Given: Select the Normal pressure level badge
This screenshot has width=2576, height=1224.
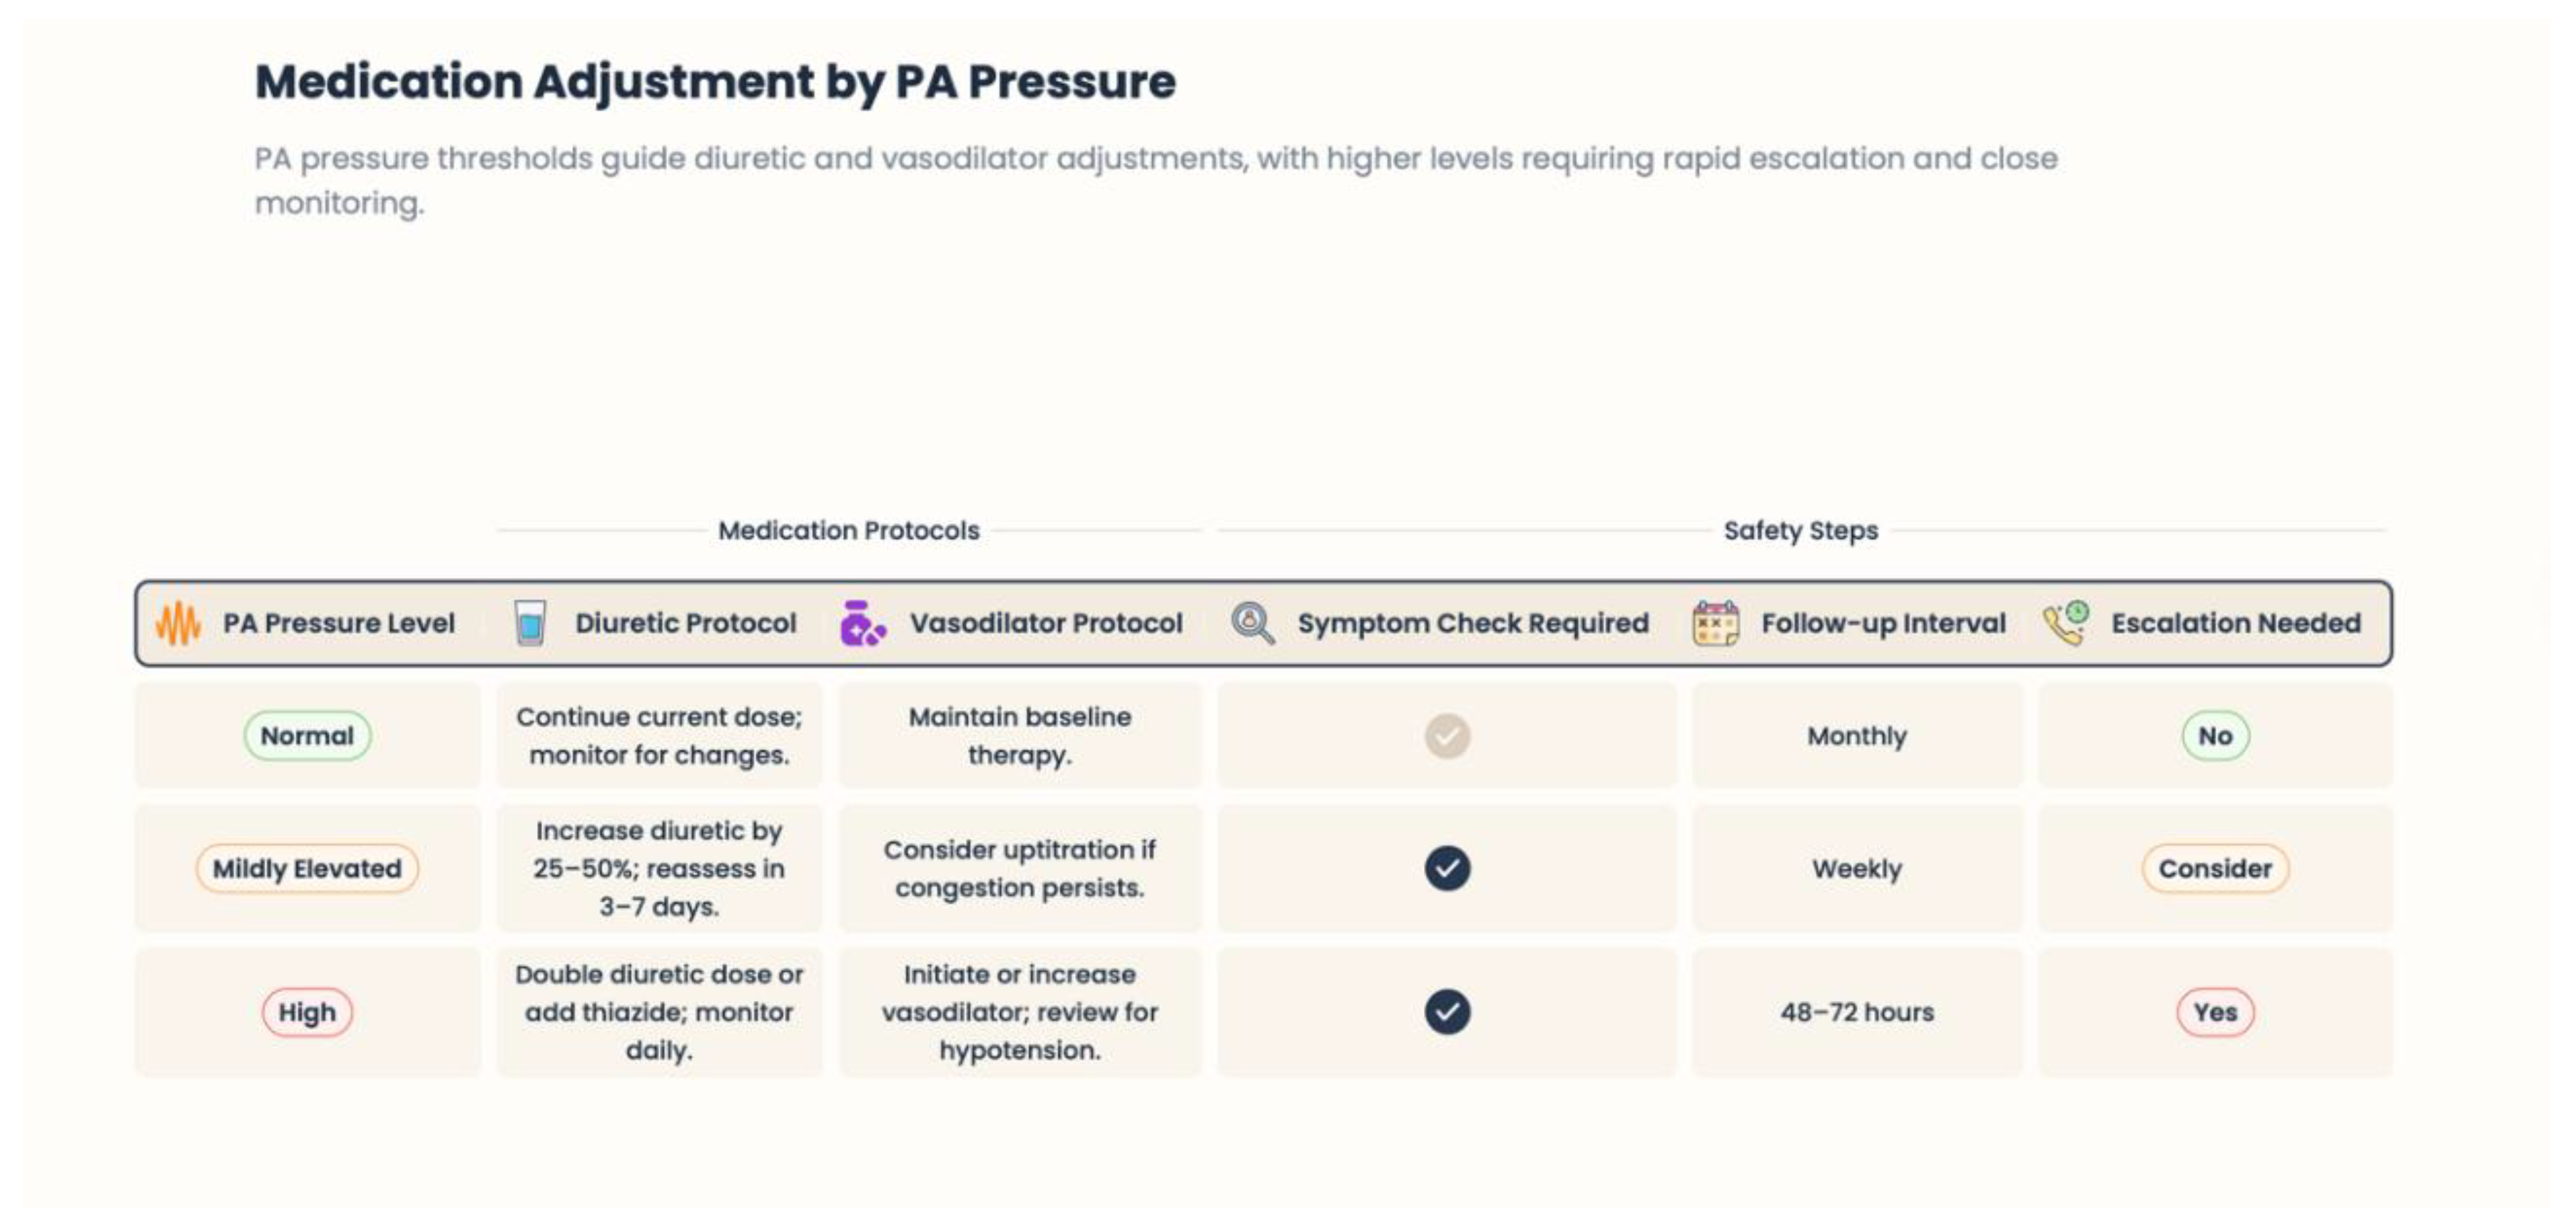Looking at the screenshot, I should [307, 736].
